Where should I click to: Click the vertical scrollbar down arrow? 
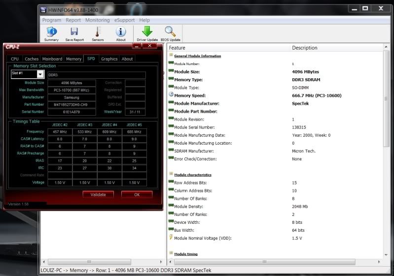(x=386, y=254)
